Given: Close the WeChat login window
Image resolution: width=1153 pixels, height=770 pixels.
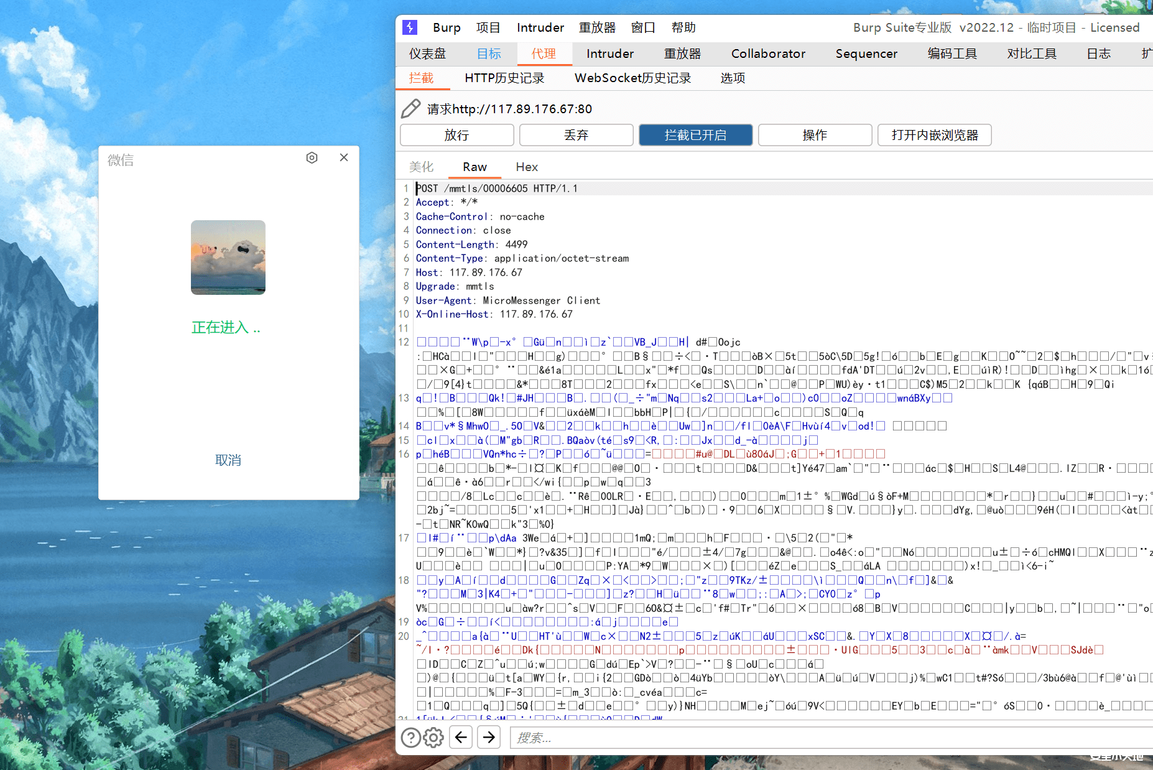Looking at the screenshot, I should [x=344, y=157].
